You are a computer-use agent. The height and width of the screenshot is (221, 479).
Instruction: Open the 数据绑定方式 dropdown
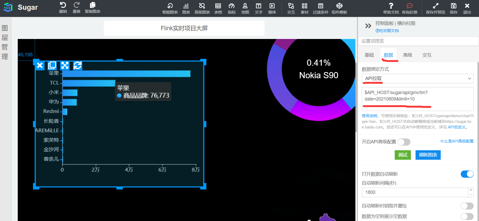418,78
